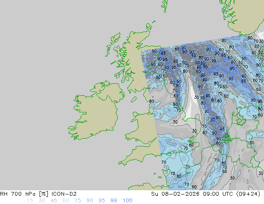Click the Isle of Man outline
This screenshot has width=264, height=204.
[134, 100]
